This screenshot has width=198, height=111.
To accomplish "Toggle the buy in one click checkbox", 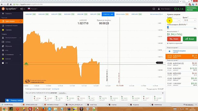I will (168, 43).
